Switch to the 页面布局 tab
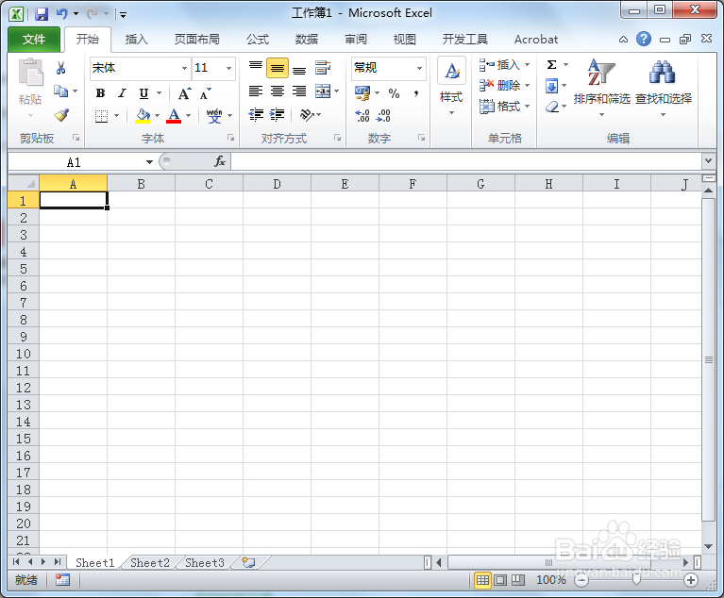 click(x=196, y=40)
